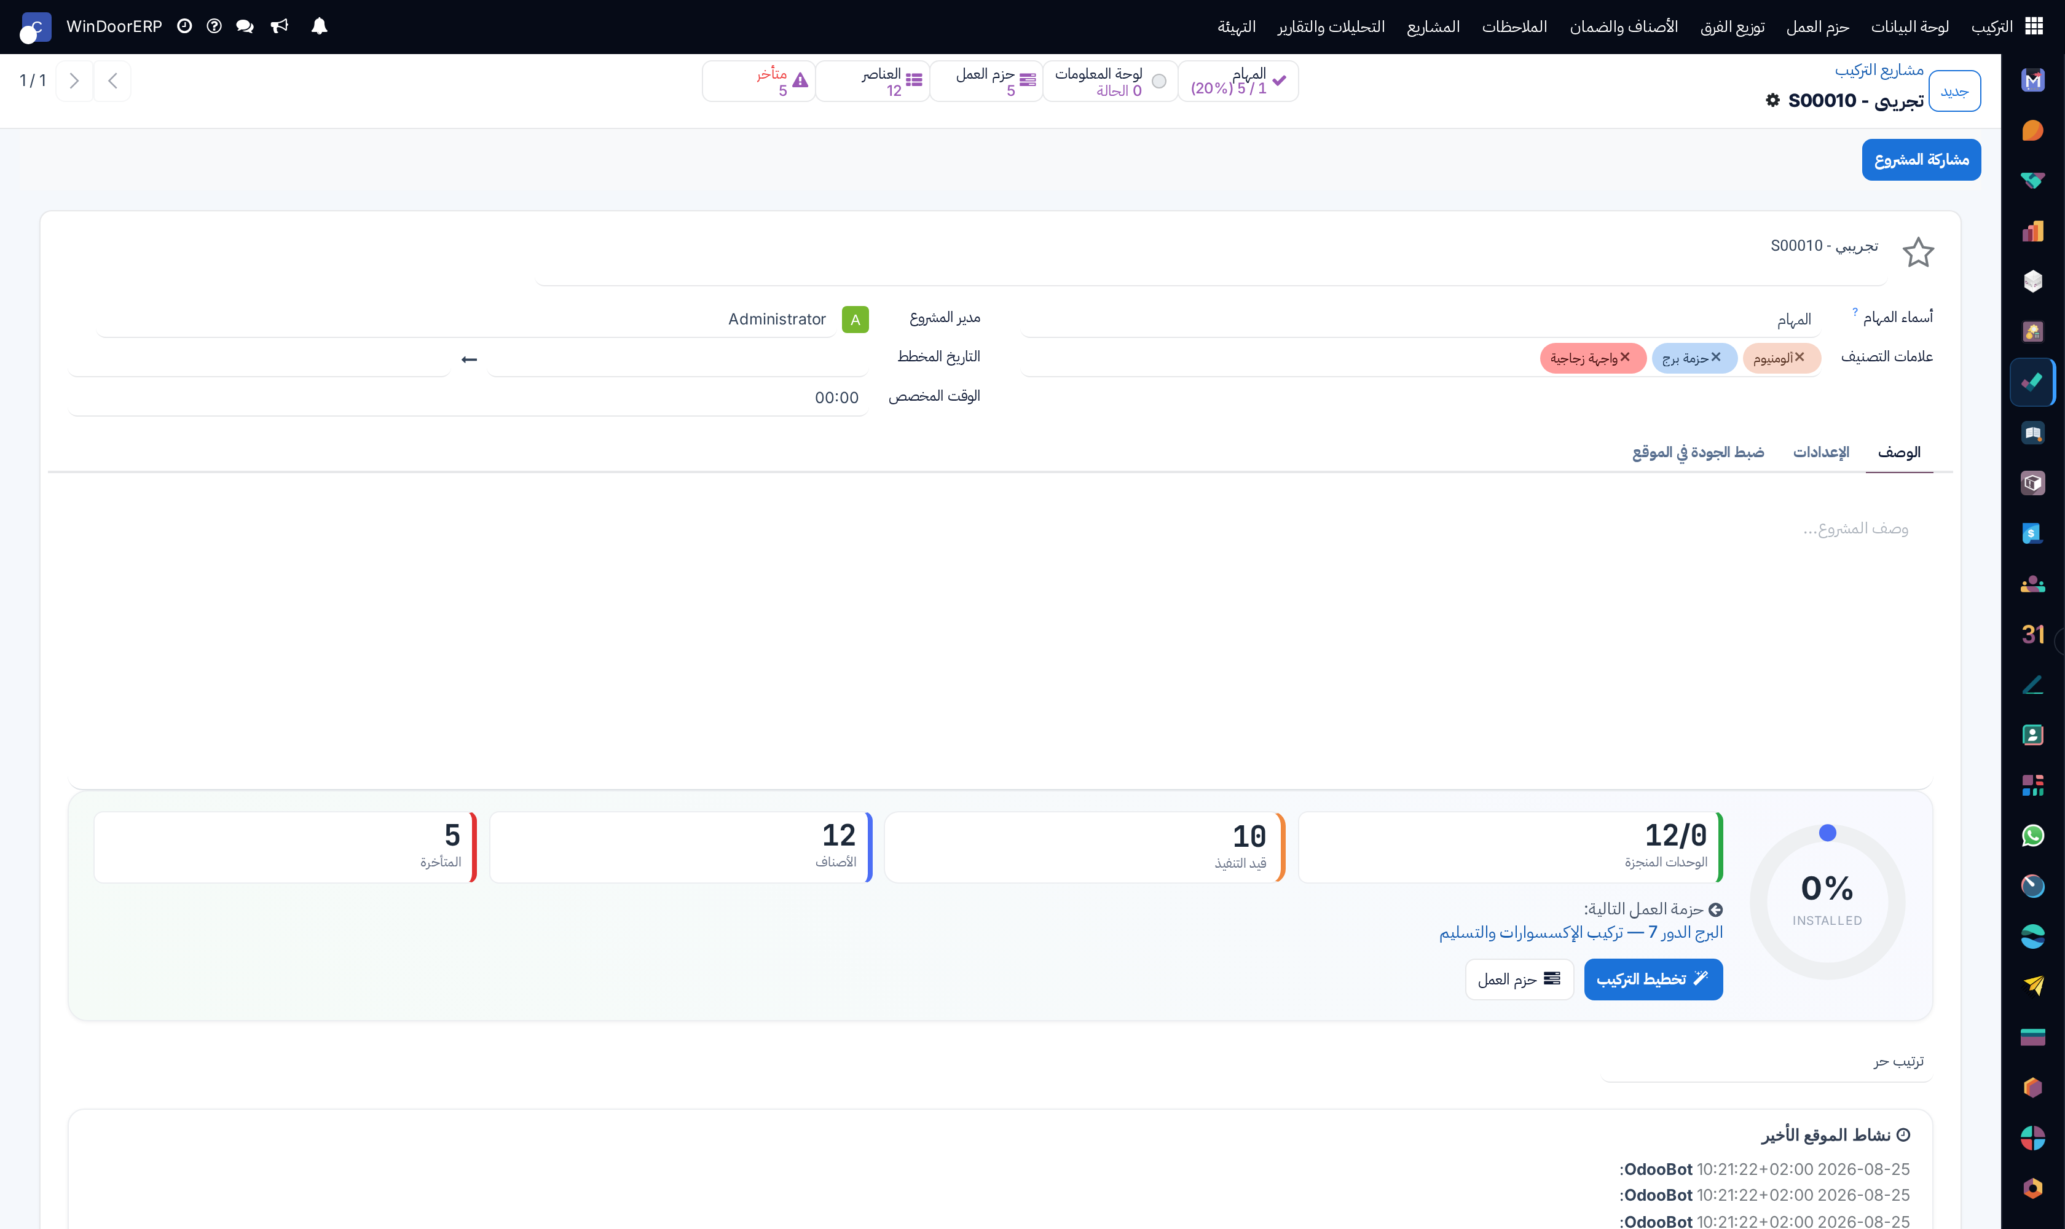Click the user avatar in top bar

click(x=35, y=27)
